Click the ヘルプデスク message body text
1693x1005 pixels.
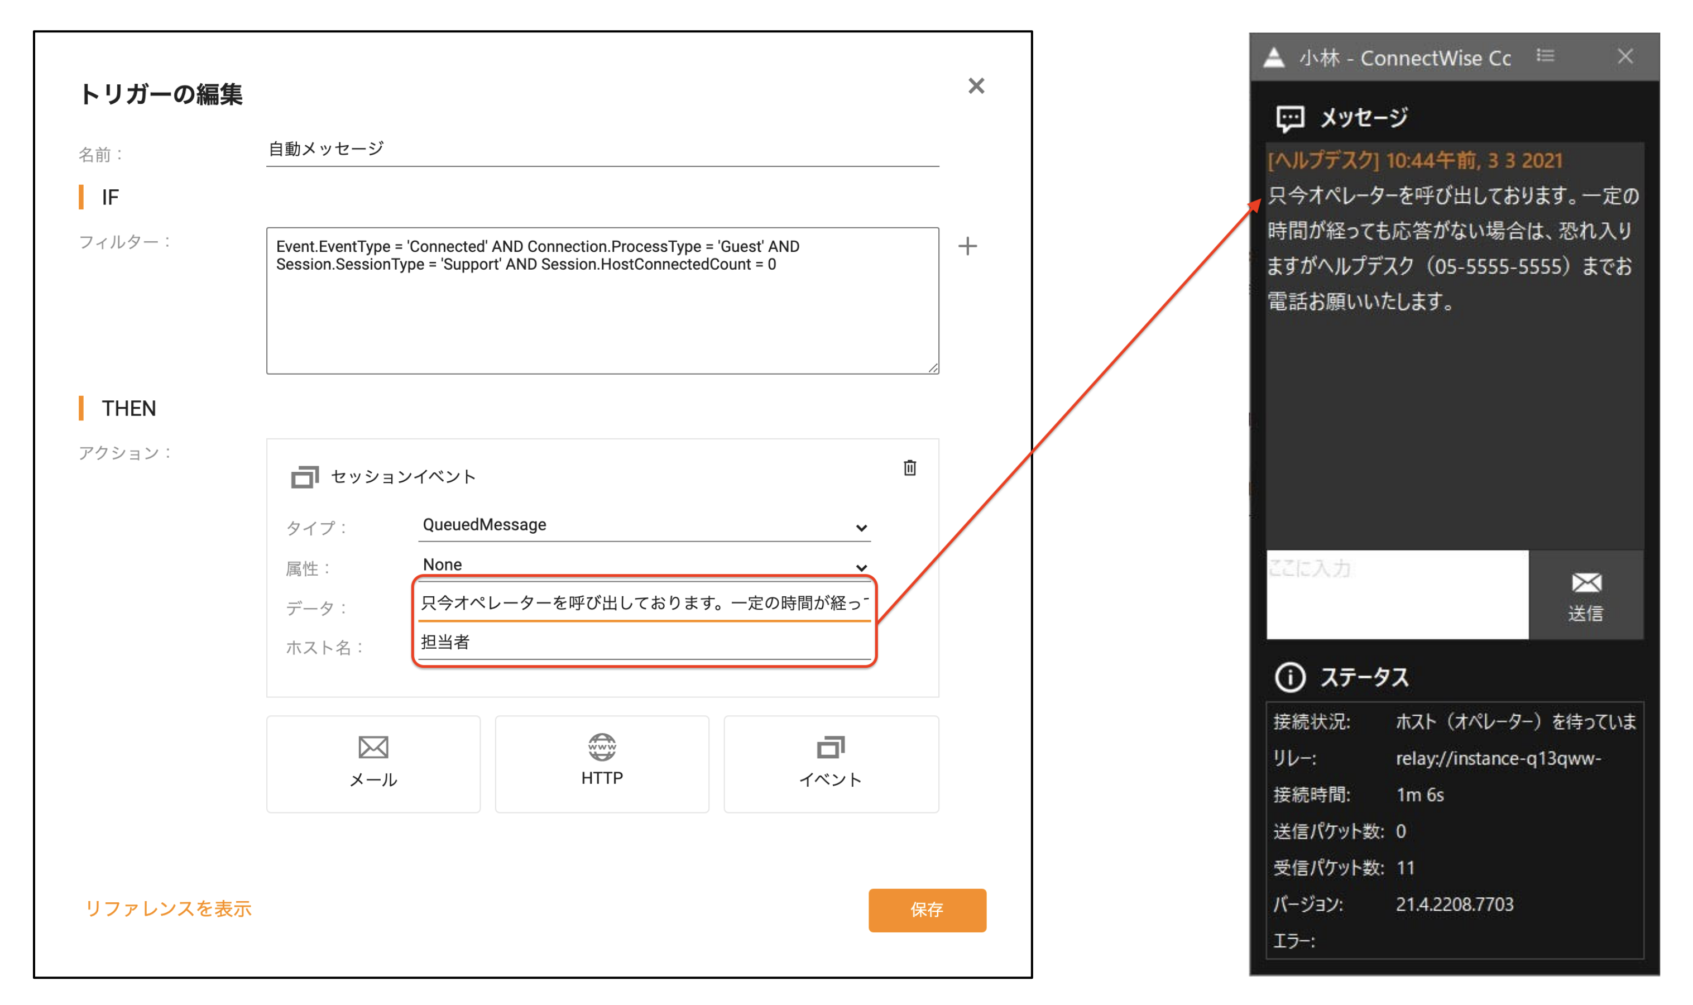[1452, 248]
